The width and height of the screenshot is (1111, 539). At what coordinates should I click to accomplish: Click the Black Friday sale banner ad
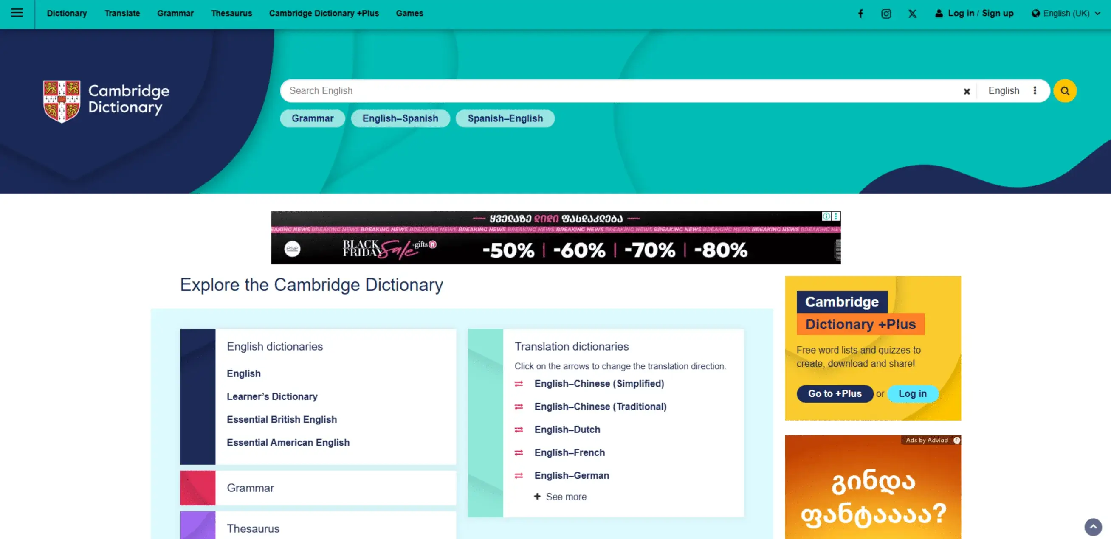pos(555,238)
